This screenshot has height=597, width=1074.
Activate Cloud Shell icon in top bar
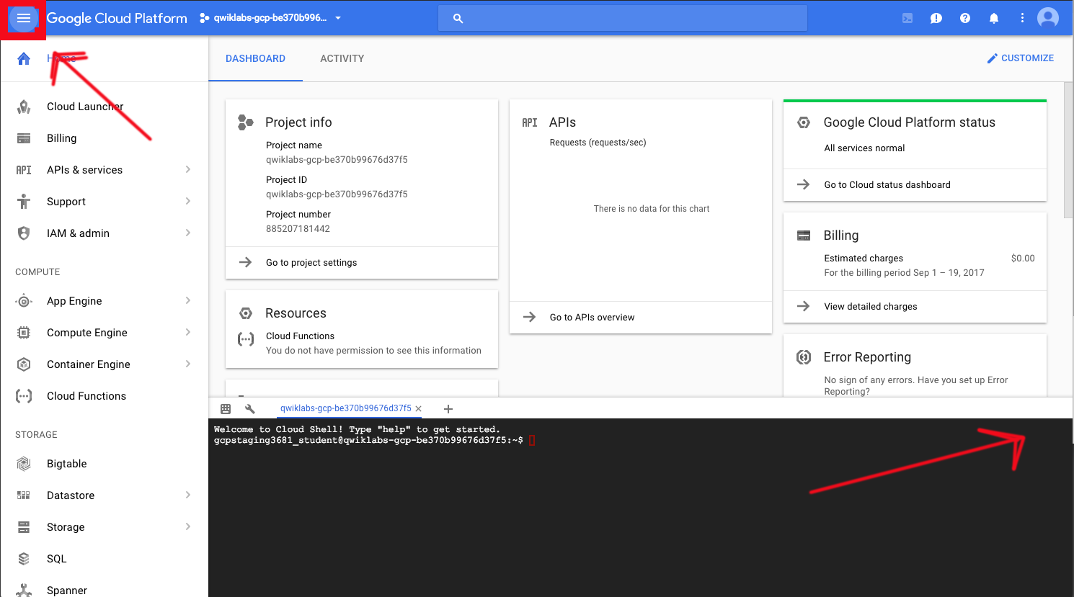[x=907, y=19]
